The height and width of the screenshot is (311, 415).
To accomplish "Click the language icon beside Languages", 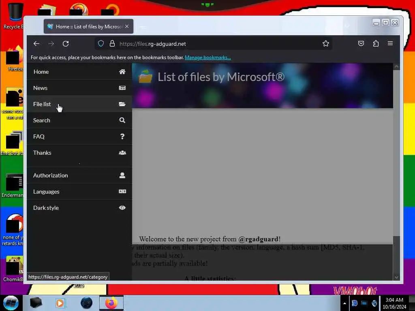I will click(122, 192).
